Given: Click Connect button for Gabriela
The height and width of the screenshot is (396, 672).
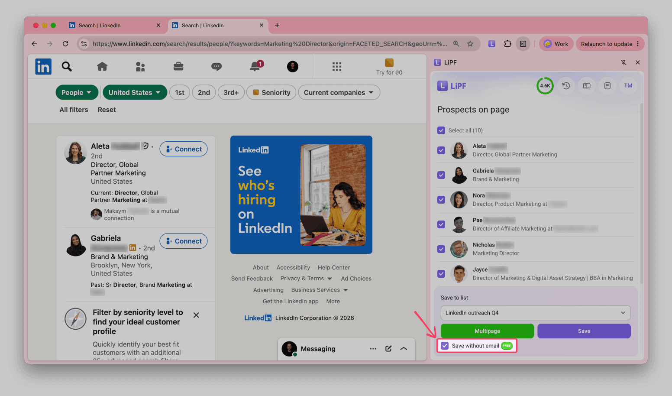Looking at the screenshot, I should click(184, 241).
